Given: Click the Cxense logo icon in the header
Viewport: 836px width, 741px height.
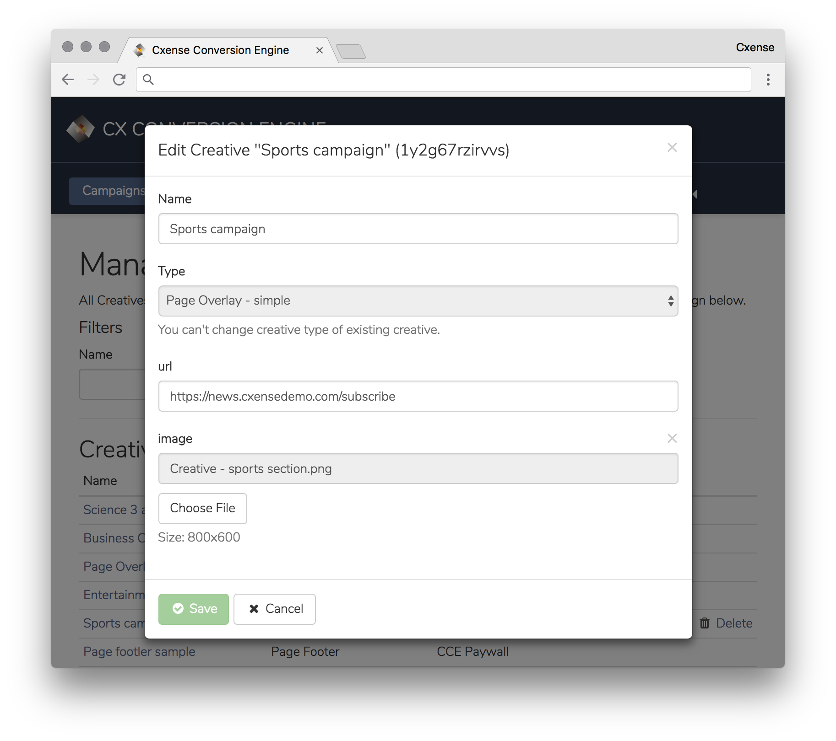Looking at the screenshot, I should [x=81, y=129].
